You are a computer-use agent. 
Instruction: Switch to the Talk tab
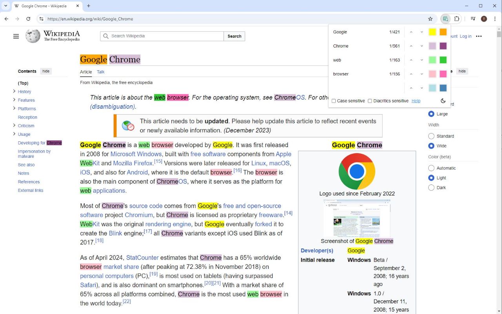click(x=101, y=72)
